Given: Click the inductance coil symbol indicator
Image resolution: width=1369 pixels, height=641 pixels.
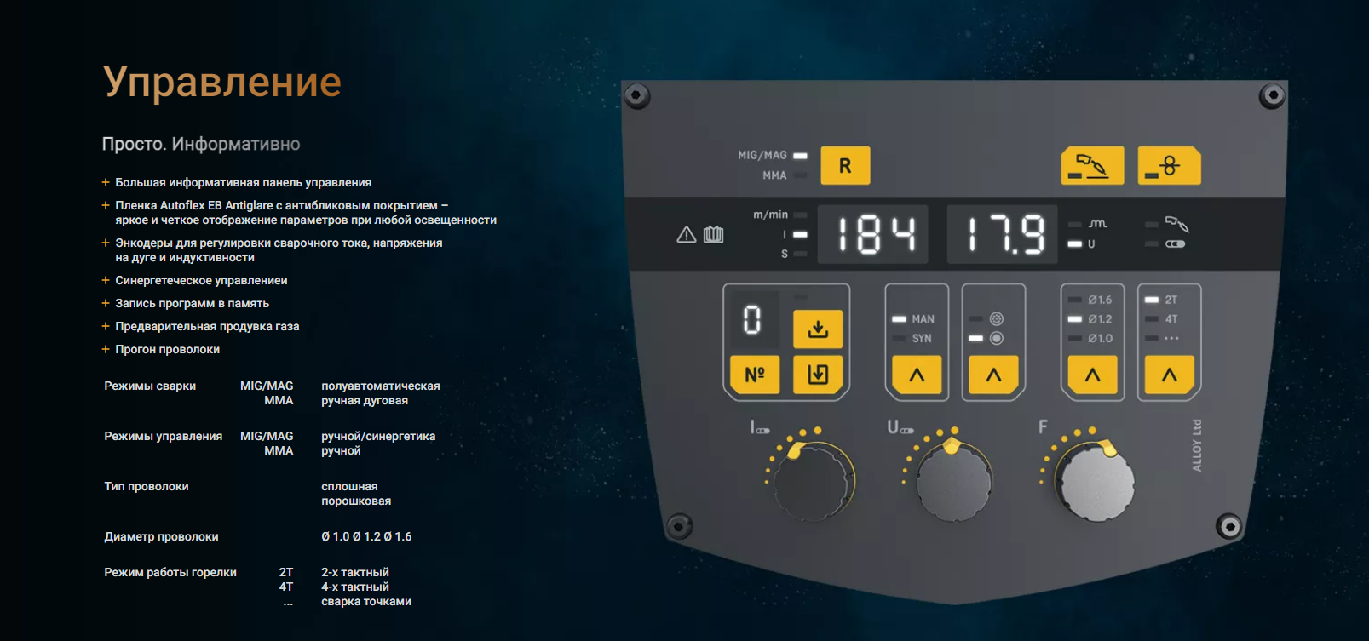Looking at the screenshot, I should click(1098, 224).
